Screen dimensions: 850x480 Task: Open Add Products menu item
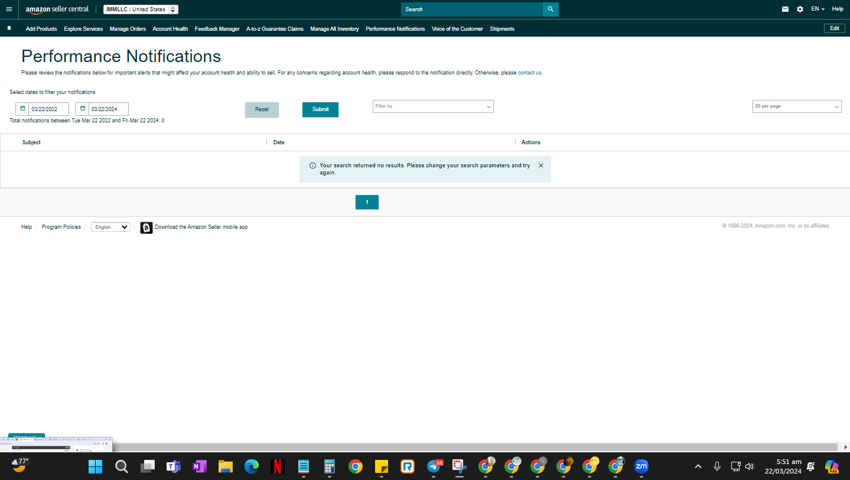[41, 29]
